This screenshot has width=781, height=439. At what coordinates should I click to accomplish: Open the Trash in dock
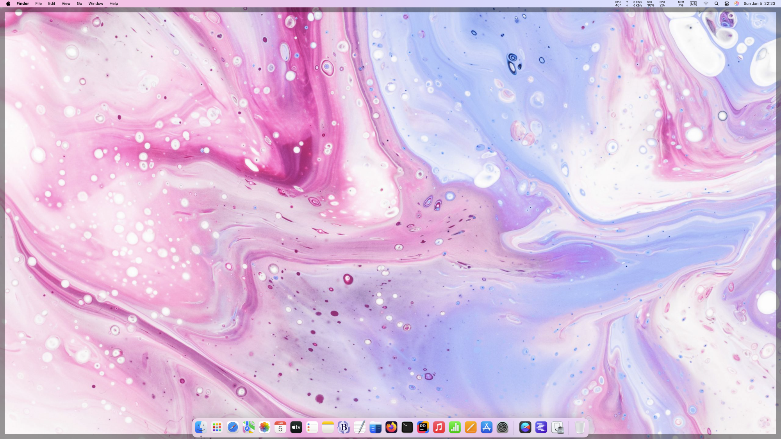tap(580, 427)
